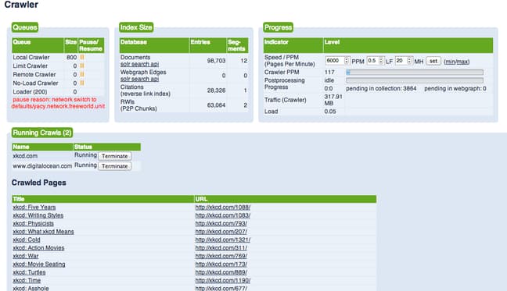Viewport: 507px width, 291px height.
Task: Pause the Limit Crawler queue
Action: [82, 66]
